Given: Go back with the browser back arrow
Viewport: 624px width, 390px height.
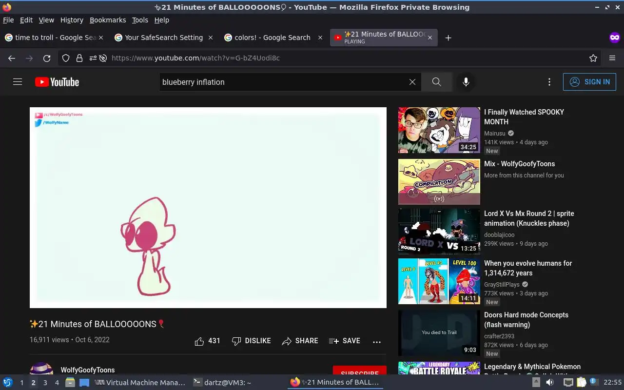Looking at the screenshot, I should pyautogui.click(x=12, y=58).
